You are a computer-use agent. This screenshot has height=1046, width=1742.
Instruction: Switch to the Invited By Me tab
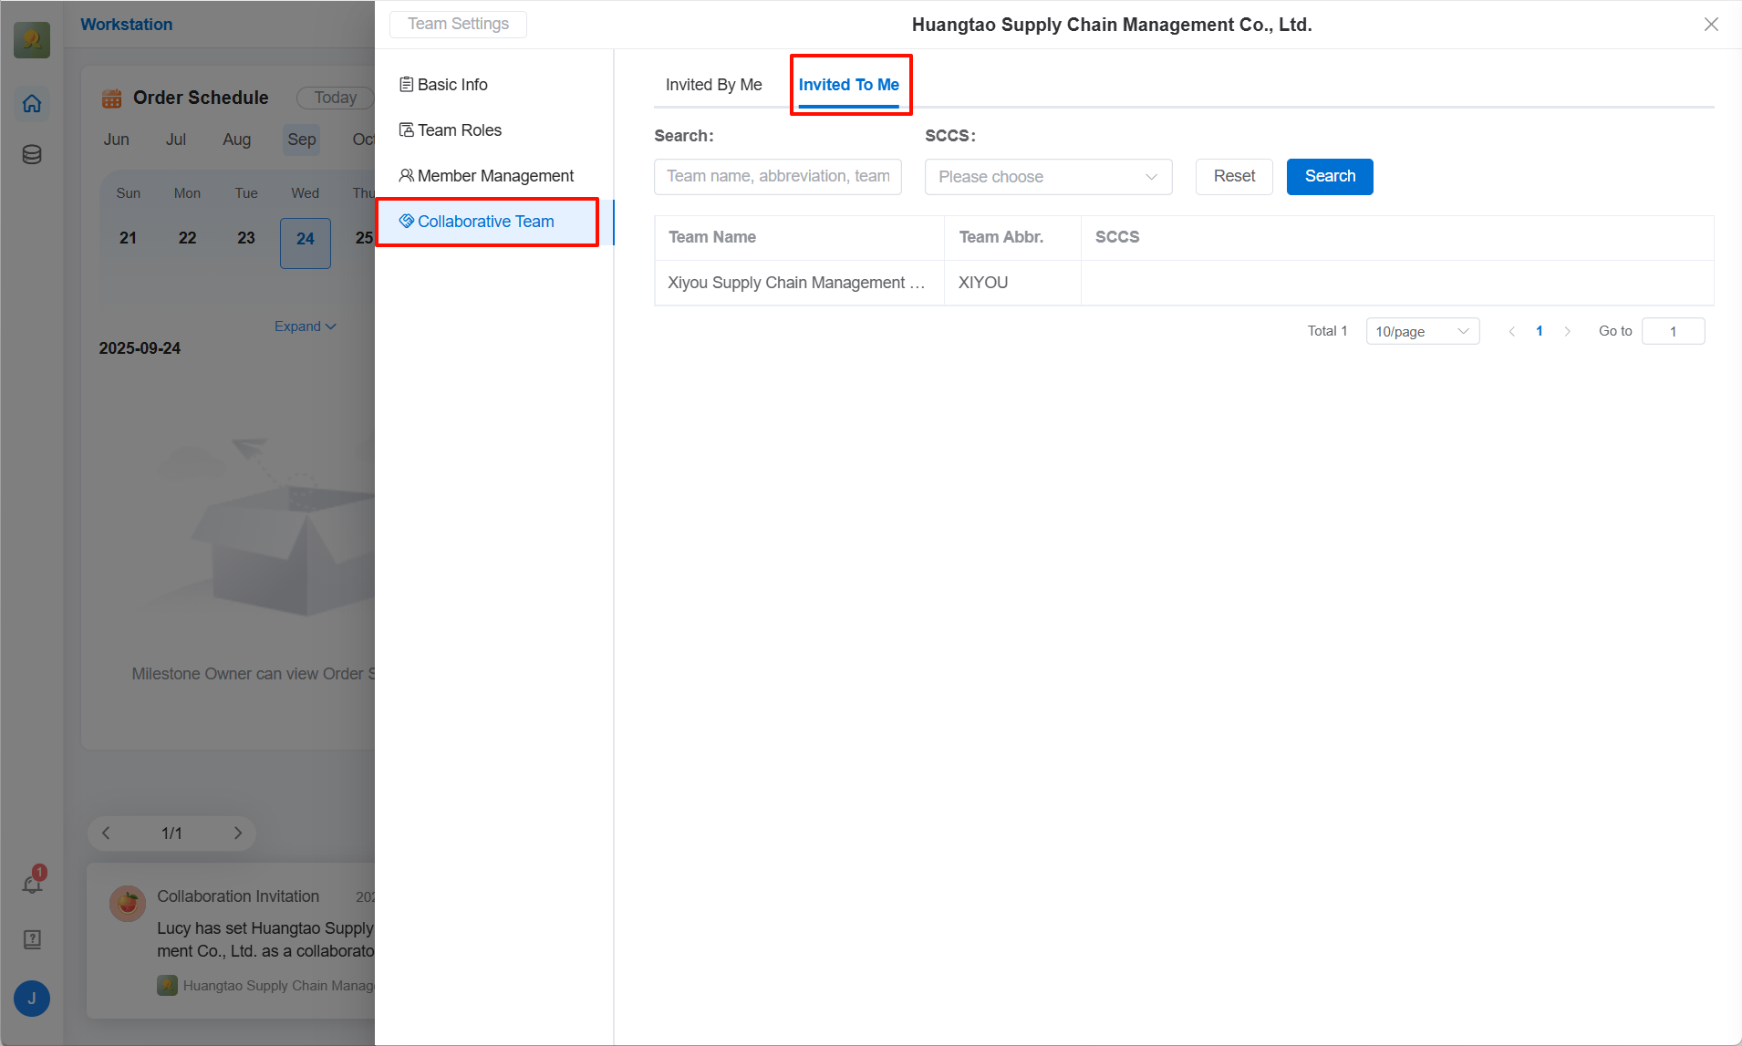point(713,85)
